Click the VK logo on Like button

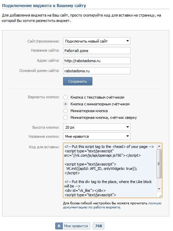click(x=59, y=226)
